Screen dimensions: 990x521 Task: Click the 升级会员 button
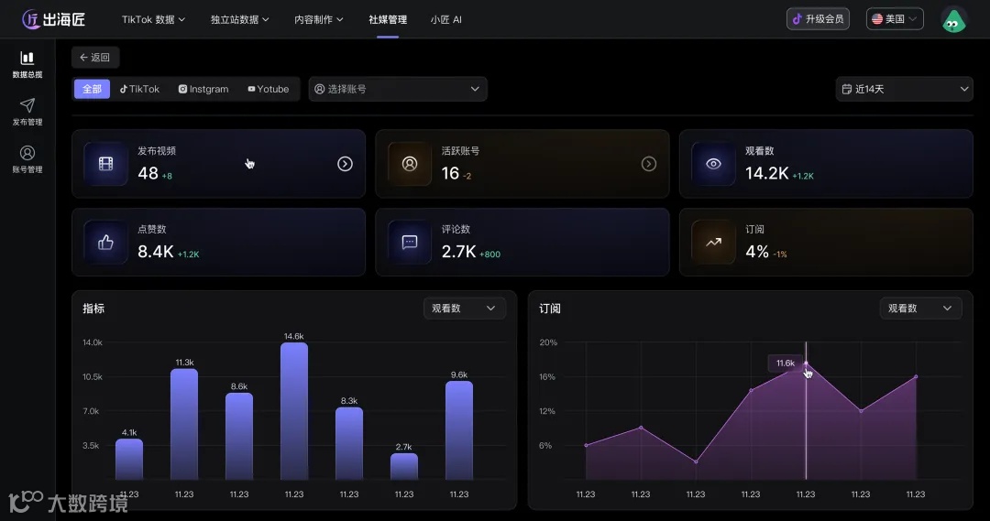(818, 19)
